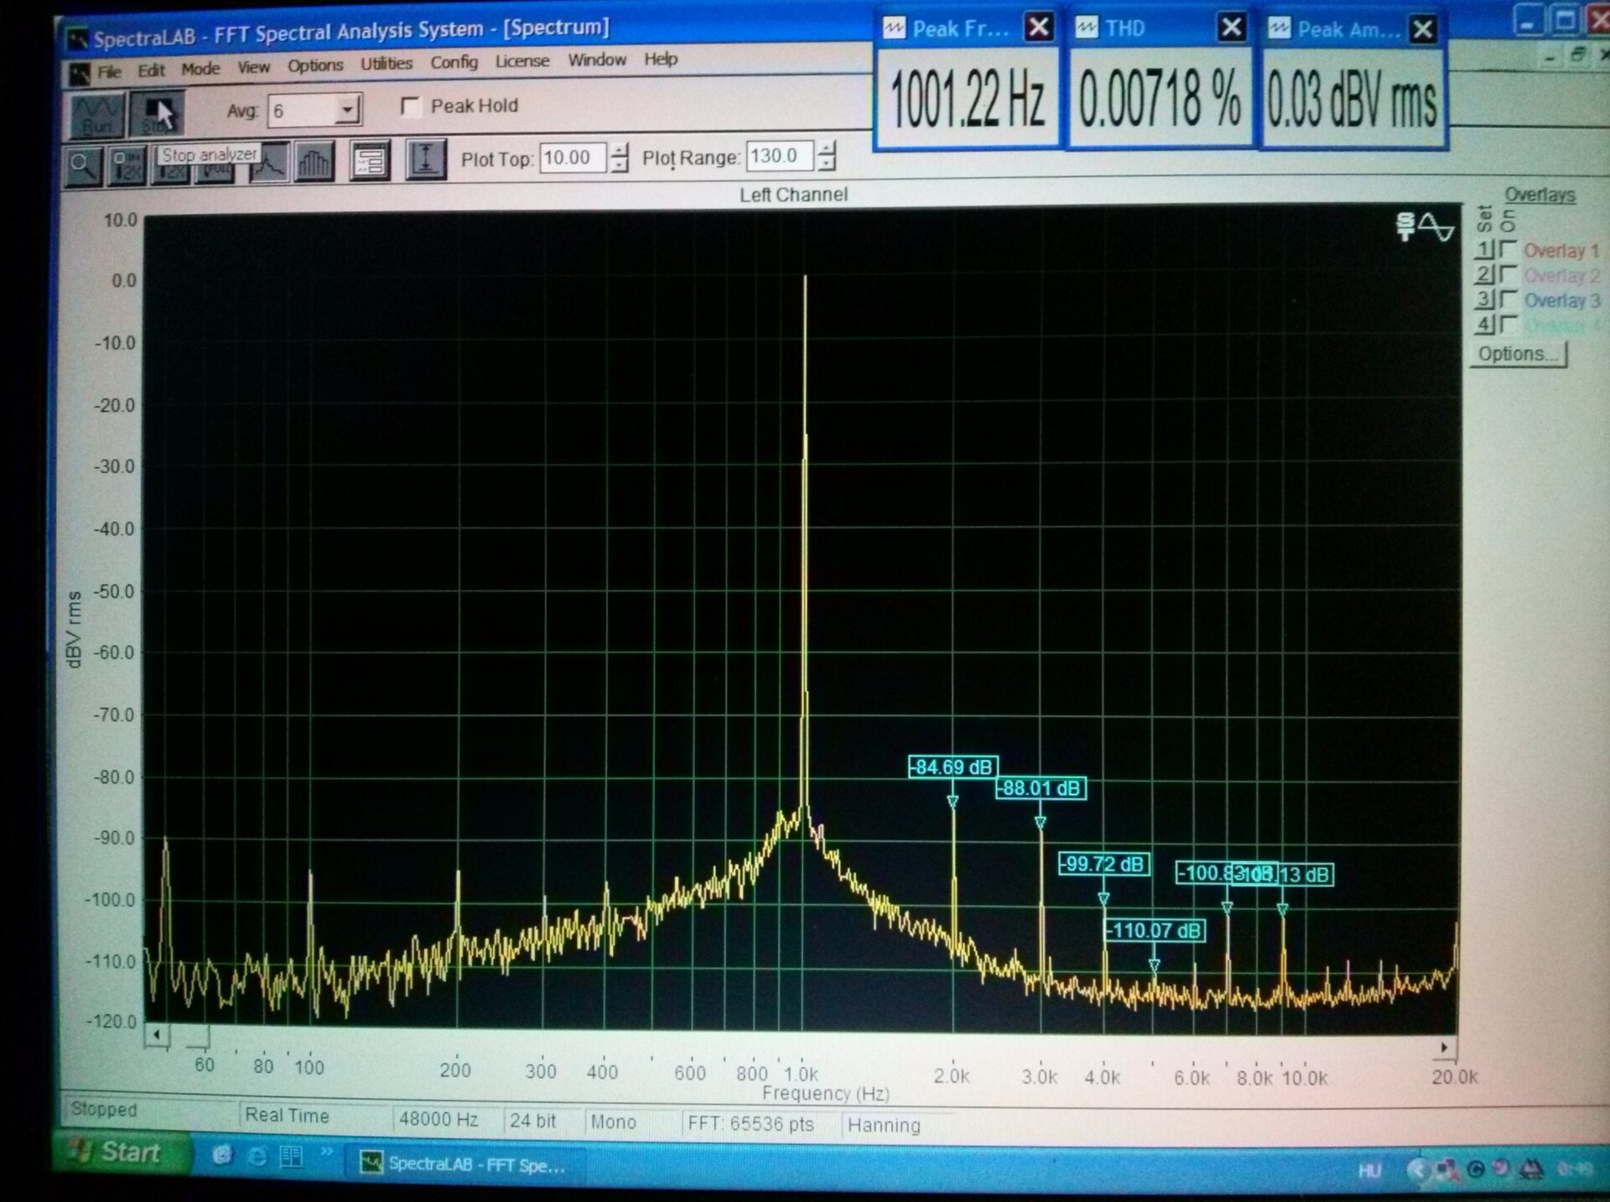Screen dimensions: 1610x1202
Task: Open the Avg count dropdown
Action: click(346, 110)
